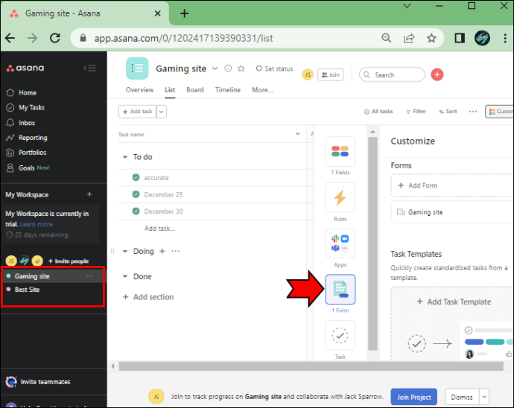Show project details info icon

tap(228, 68)
